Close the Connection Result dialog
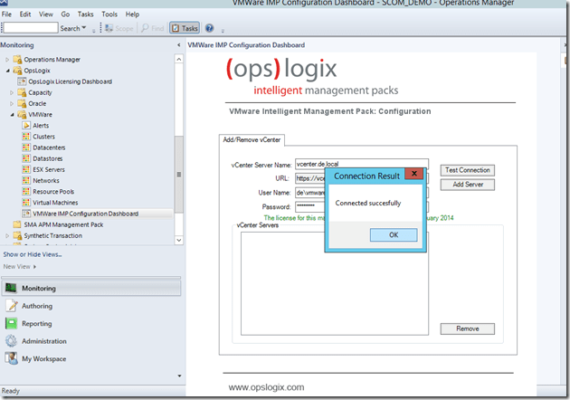Image resolution: width=570 pixels, height=400 pixels. (413, 173)
